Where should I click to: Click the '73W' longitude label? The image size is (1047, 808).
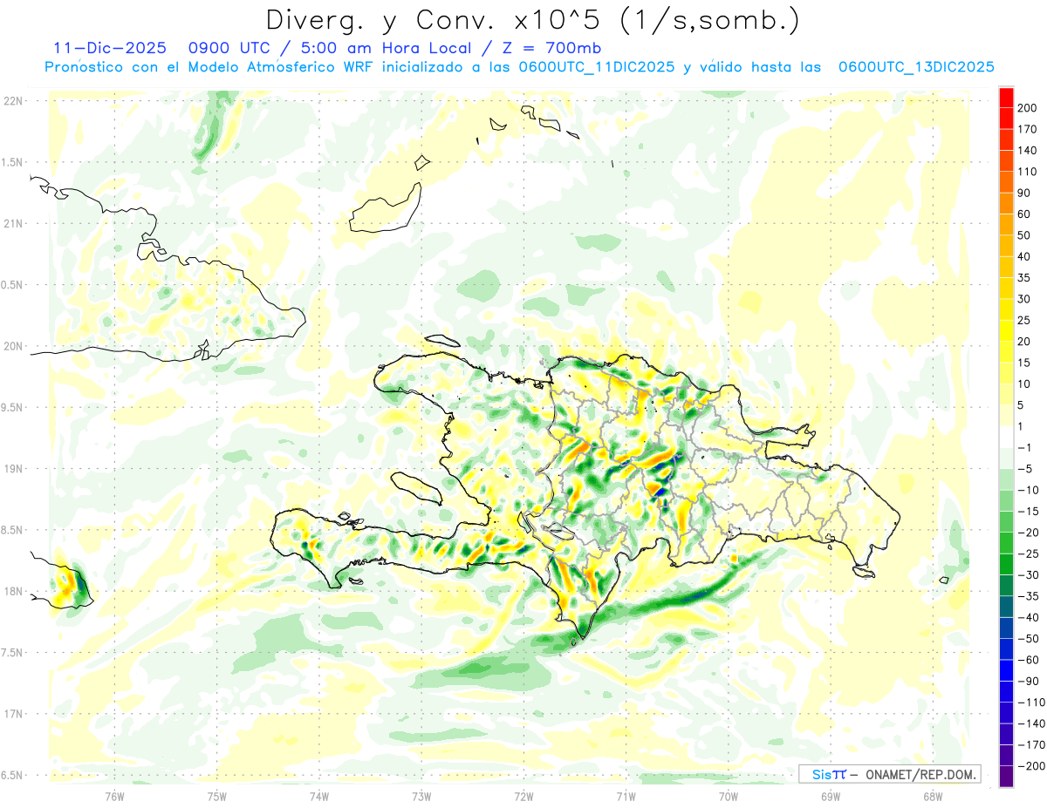pyautogui.click(x=421, y=797)
